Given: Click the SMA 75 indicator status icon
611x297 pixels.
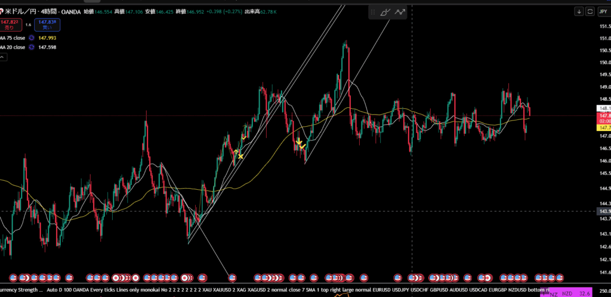Looking at the screenshot, I should point(31,37).
